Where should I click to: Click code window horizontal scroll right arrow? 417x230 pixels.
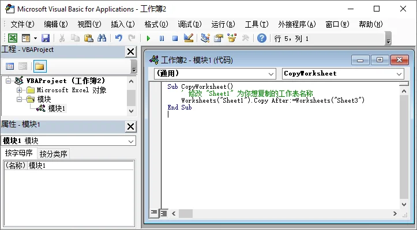pos(395,213)
